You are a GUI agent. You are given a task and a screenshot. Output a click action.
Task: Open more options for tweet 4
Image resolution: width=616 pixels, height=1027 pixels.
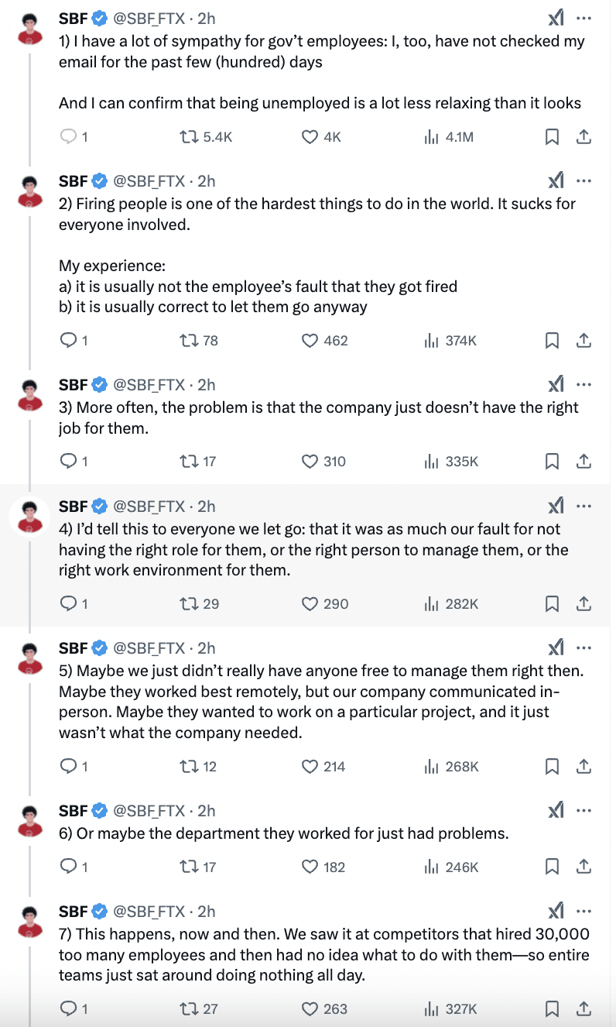coord(583,506)
